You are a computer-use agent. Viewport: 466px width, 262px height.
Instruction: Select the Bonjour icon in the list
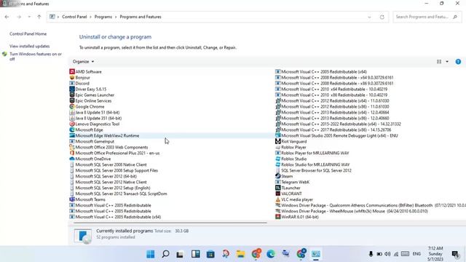[72, 78]
